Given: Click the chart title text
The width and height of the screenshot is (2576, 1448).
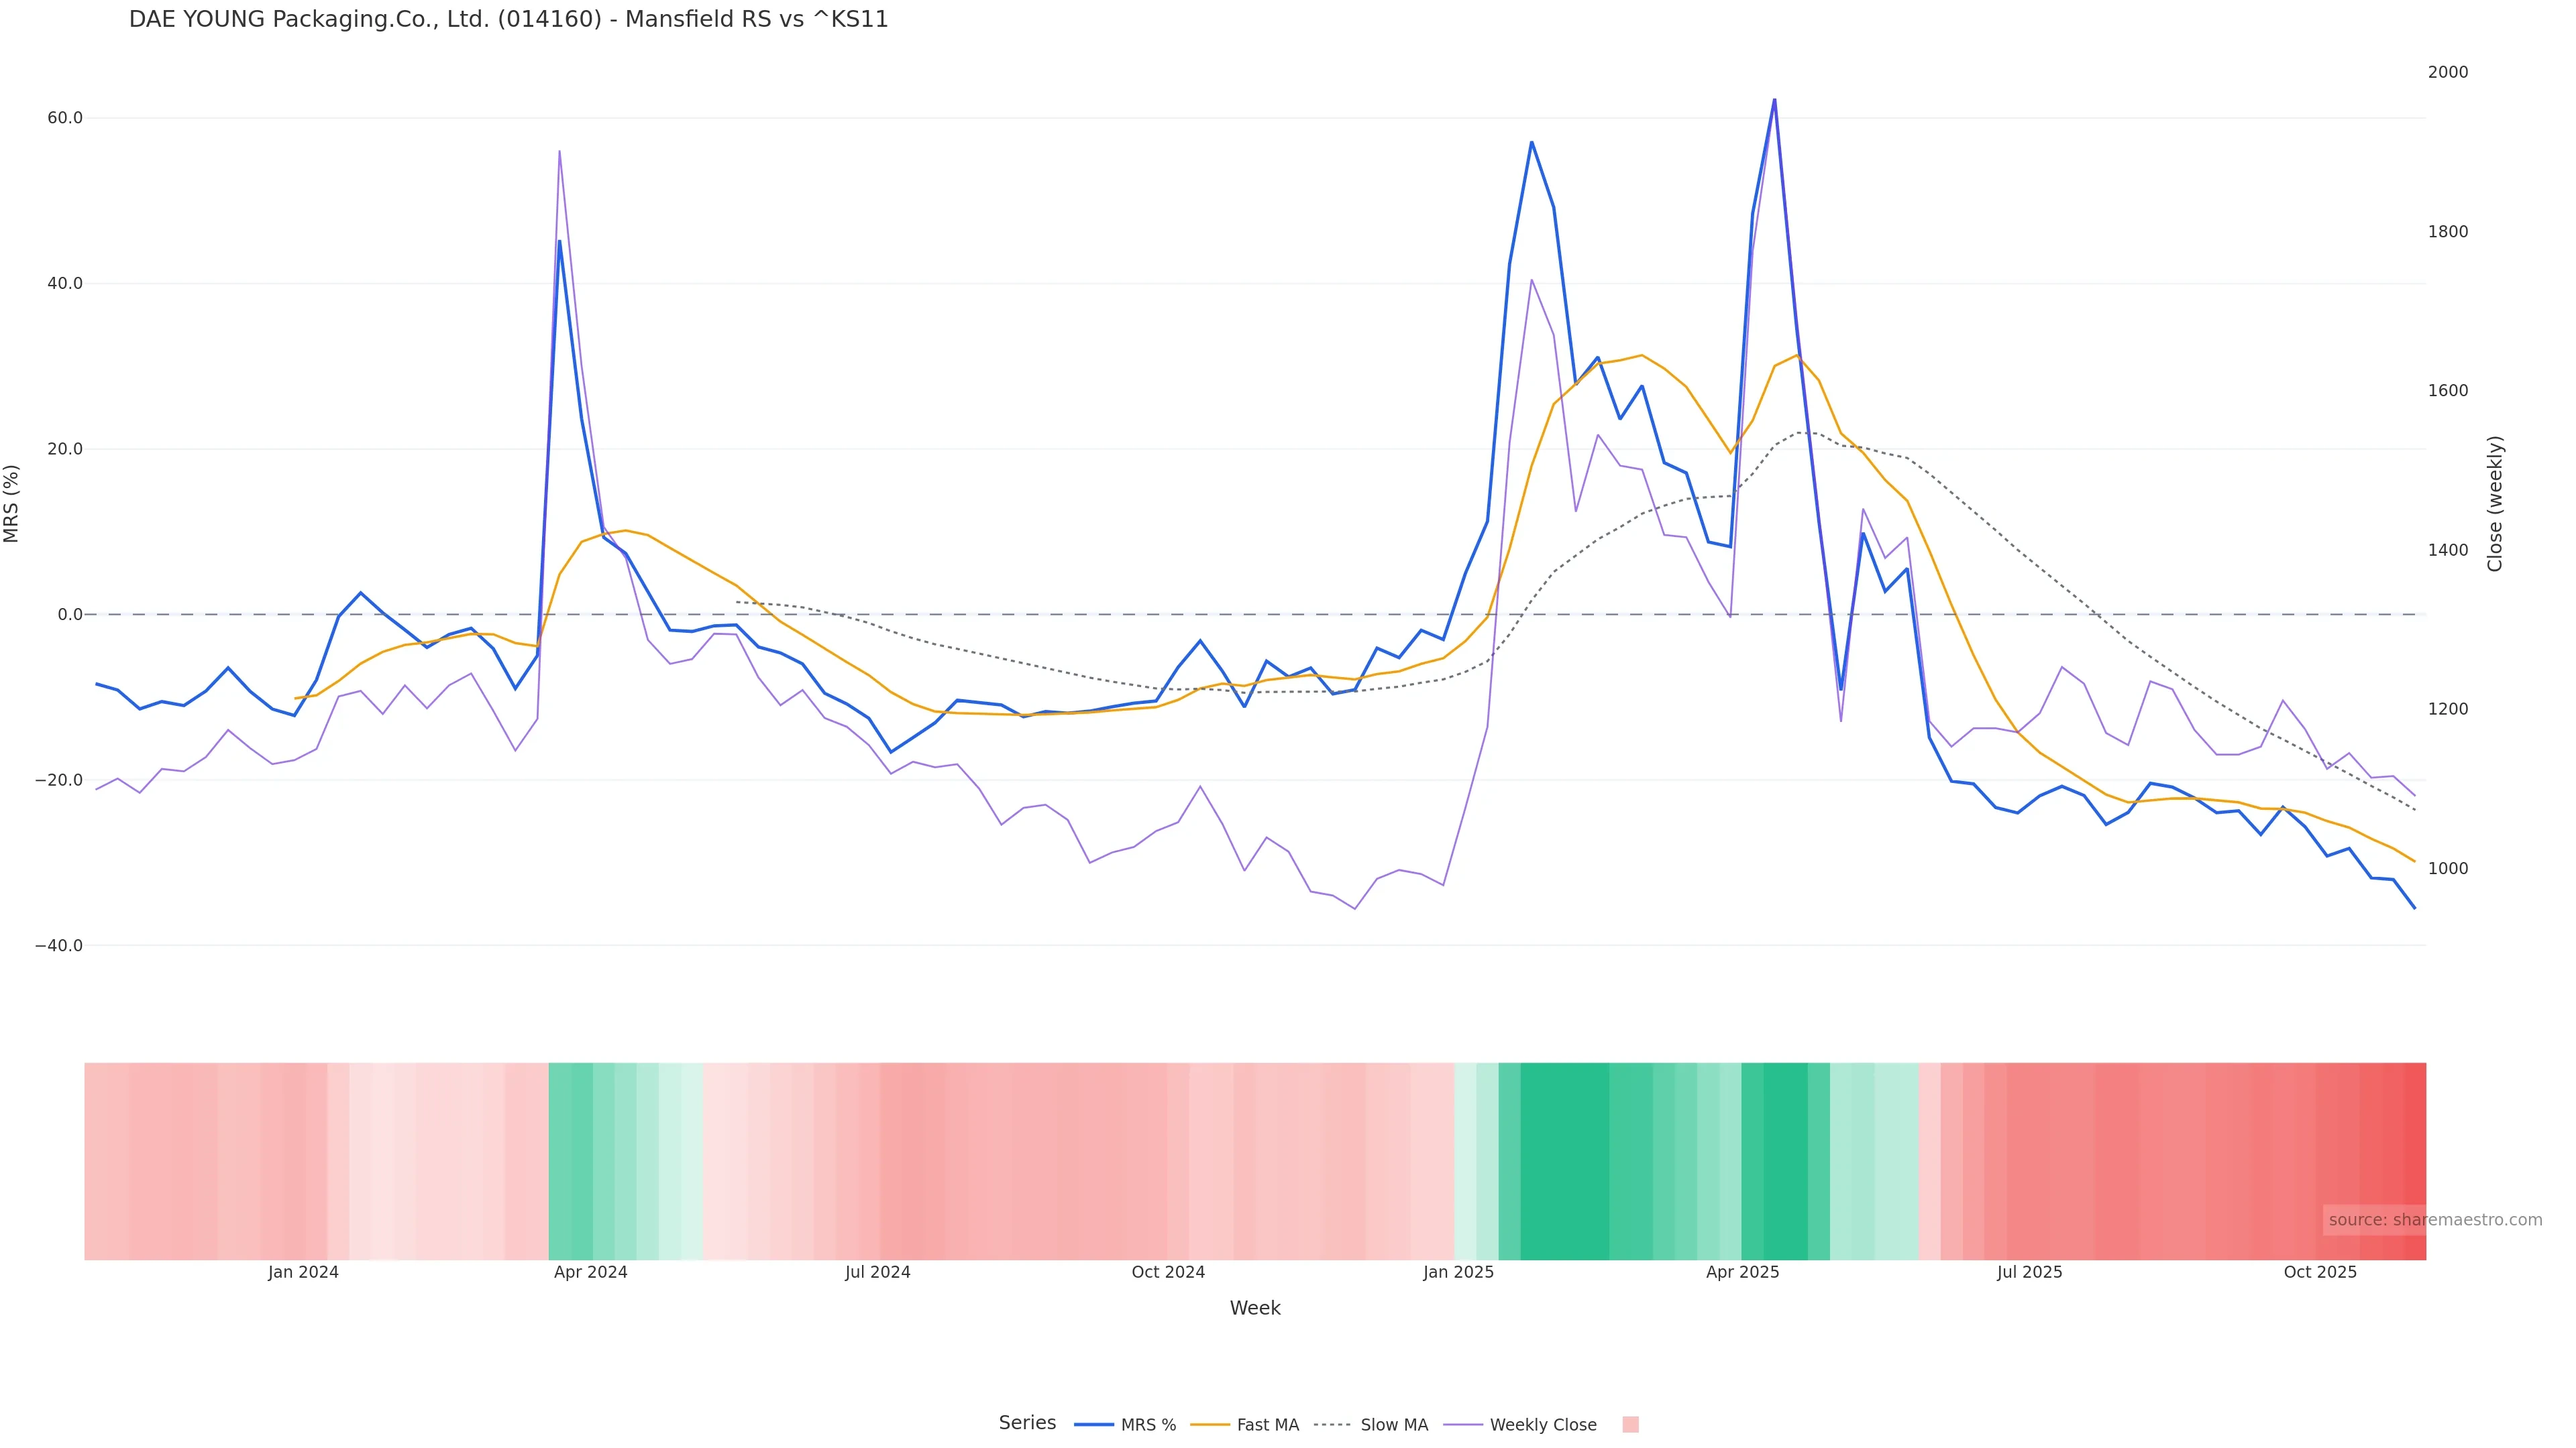Looking at the screenshot, I should (508, 20).
